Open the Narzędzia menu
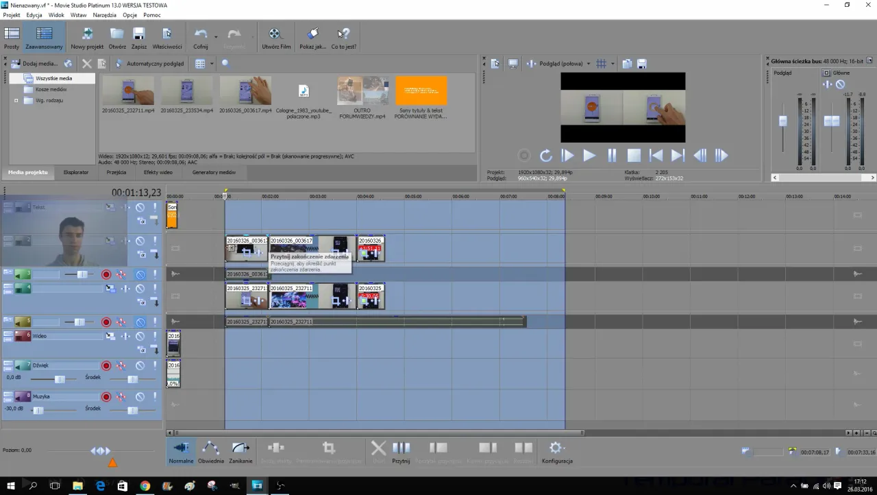Viewport: 877px width, 495px height. (x=105, y=15)
